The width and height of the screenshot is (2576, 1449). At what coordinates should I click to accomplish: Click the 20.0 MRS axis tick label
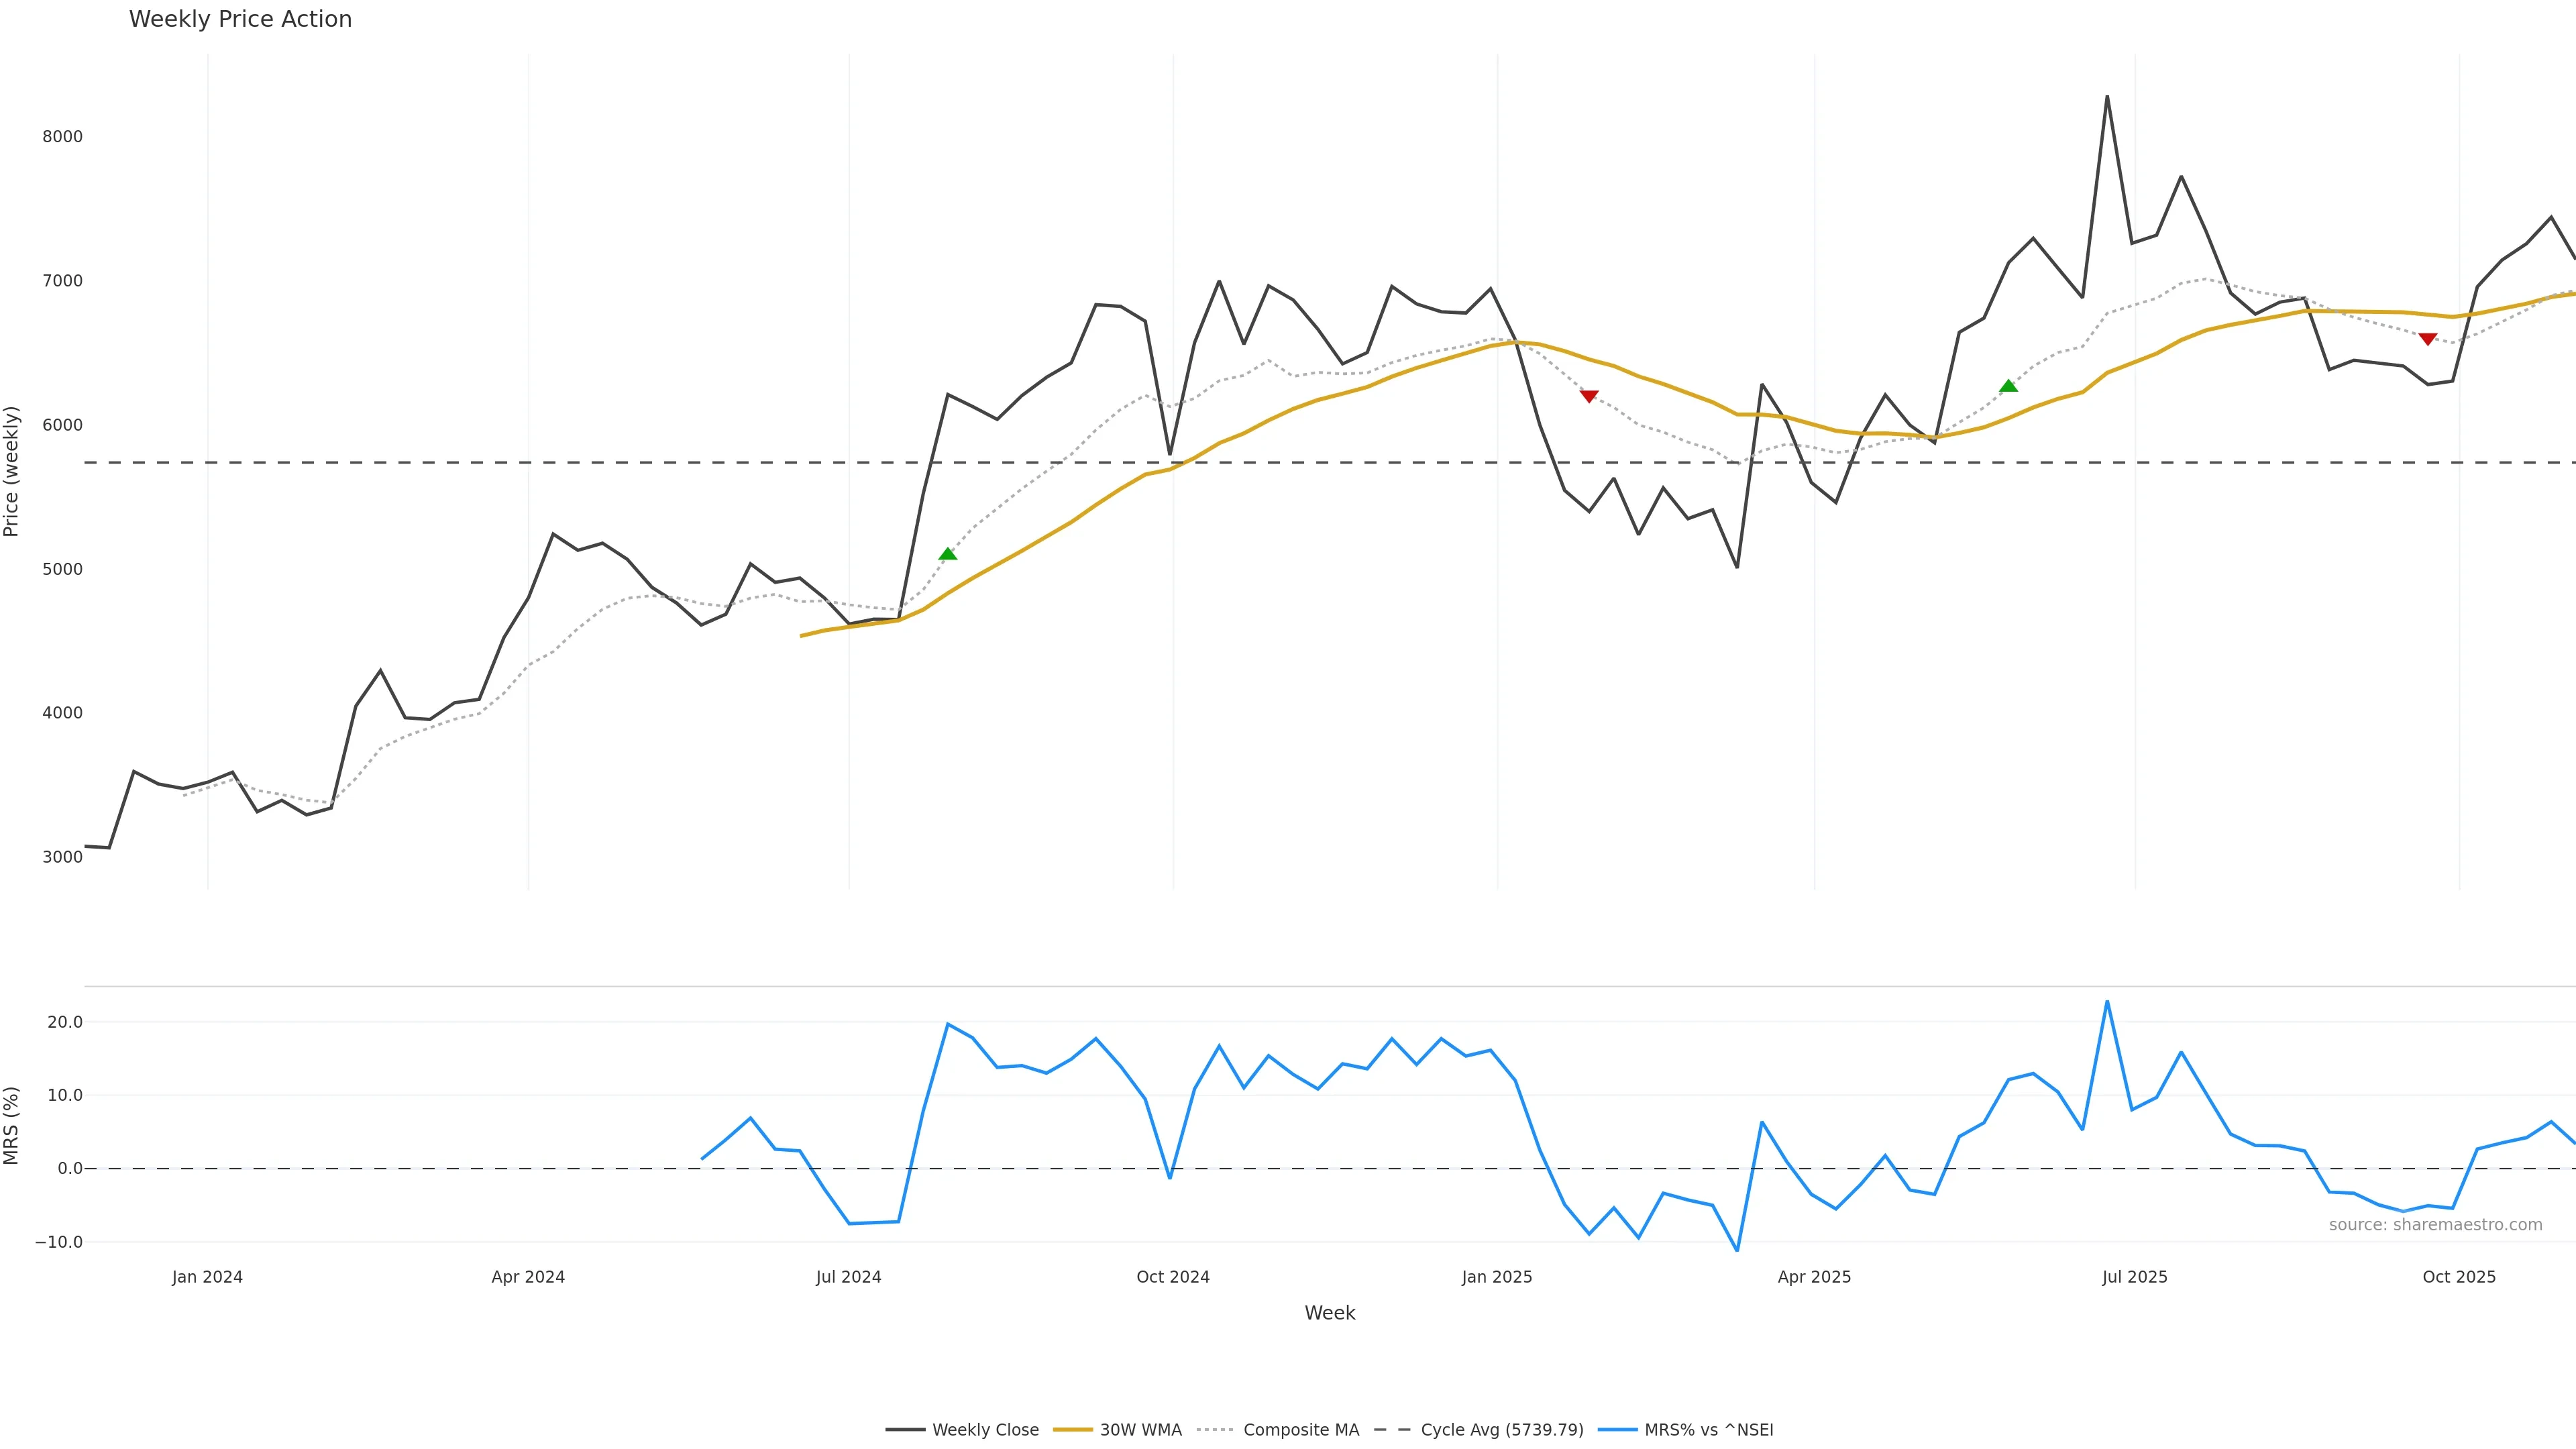65,1022
